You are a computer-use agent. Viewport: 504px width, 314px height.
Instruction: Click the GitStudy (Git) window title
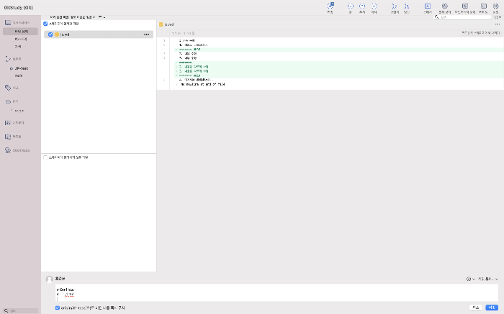[x=18, y=7]
